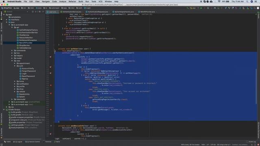Open Wi-Fi status in menu bar
Screen dimensions: 260x146
[219, 2]
